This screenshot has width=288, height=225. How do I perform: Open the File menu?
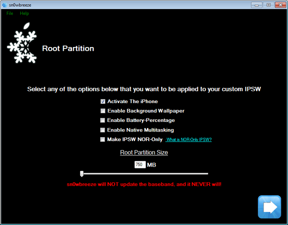point(10,13)
